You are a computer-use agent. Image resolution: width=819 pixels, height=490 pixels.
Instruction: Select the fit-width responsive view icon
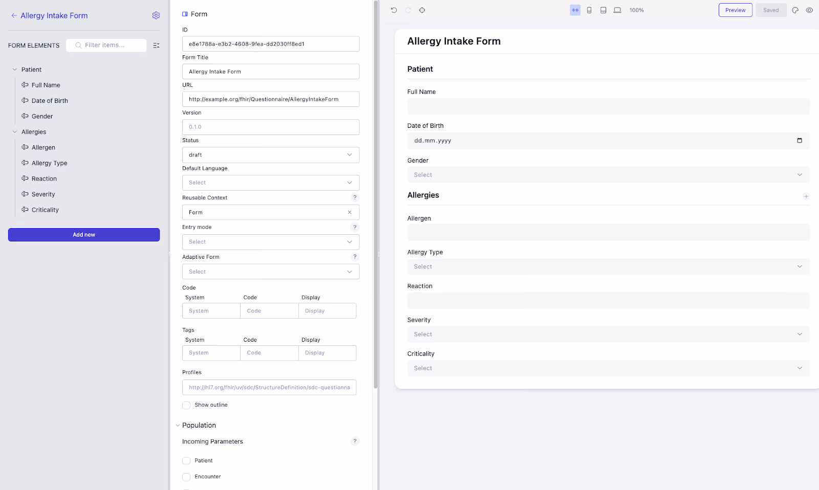[575, 10]
